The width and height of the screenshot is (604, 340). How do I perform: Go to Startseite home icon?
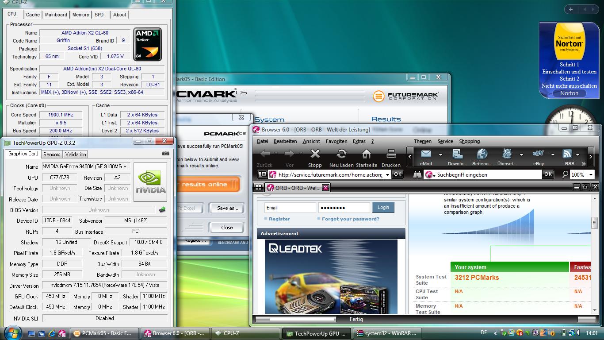[x=366, y=154]
